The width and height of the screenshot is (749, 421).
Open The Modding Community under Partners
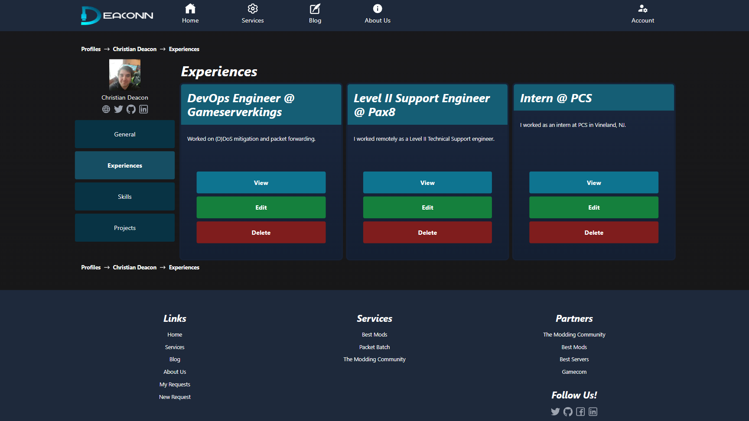[574, 335]
